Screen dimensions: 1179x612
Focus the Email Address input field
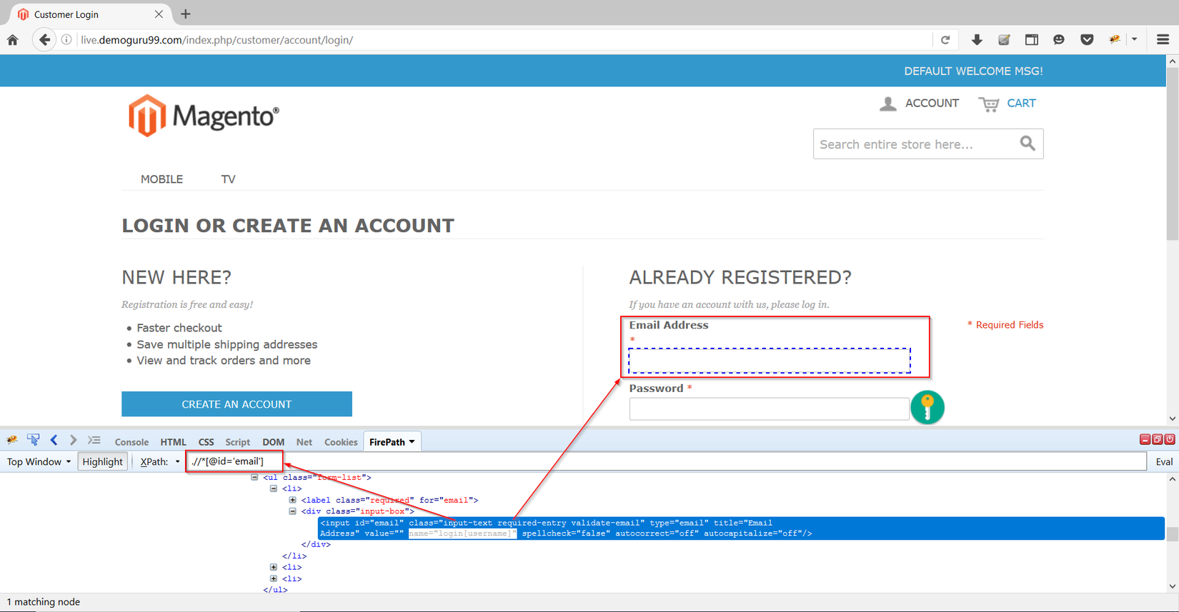pos(770,361)
